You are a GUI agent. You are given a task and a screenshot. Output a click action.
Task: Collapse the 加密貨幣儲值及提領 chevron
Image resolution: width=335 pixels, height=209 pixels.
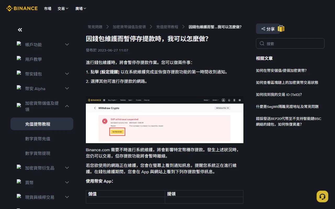tap(67, 106)
